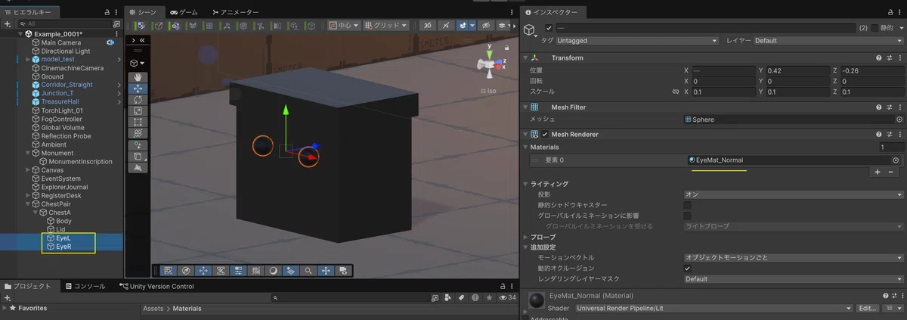
Task: Open the 中心 pivot mode dropdown
Action: click(x=344, y=25)
